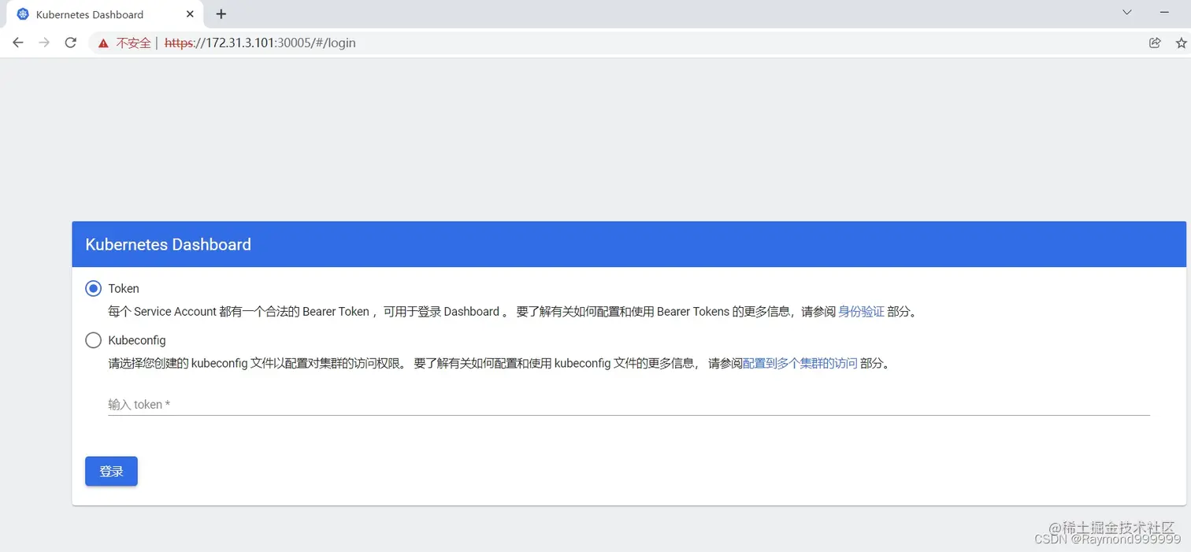Screen dimensions: 1191x552
Task: Enable Token authentication radio button
Action: pos(93,288)
